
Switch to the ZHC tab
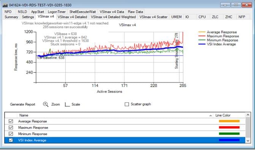click(x=228, y=17)
